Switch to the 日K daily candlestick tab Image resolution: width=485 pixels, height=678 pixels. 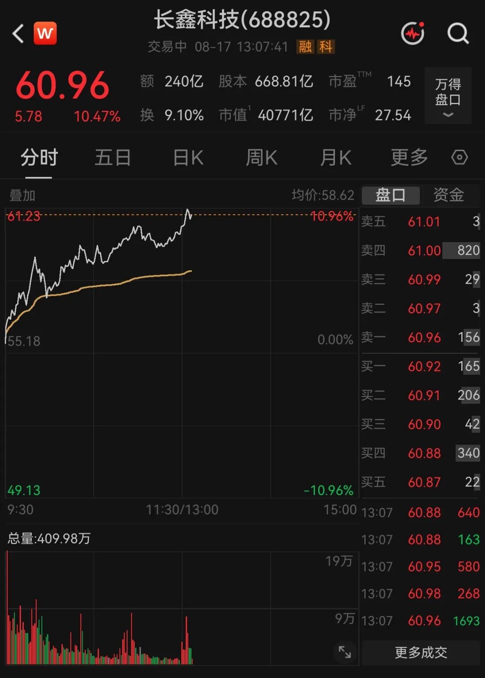pyautogui.click(x=188, y=157)
